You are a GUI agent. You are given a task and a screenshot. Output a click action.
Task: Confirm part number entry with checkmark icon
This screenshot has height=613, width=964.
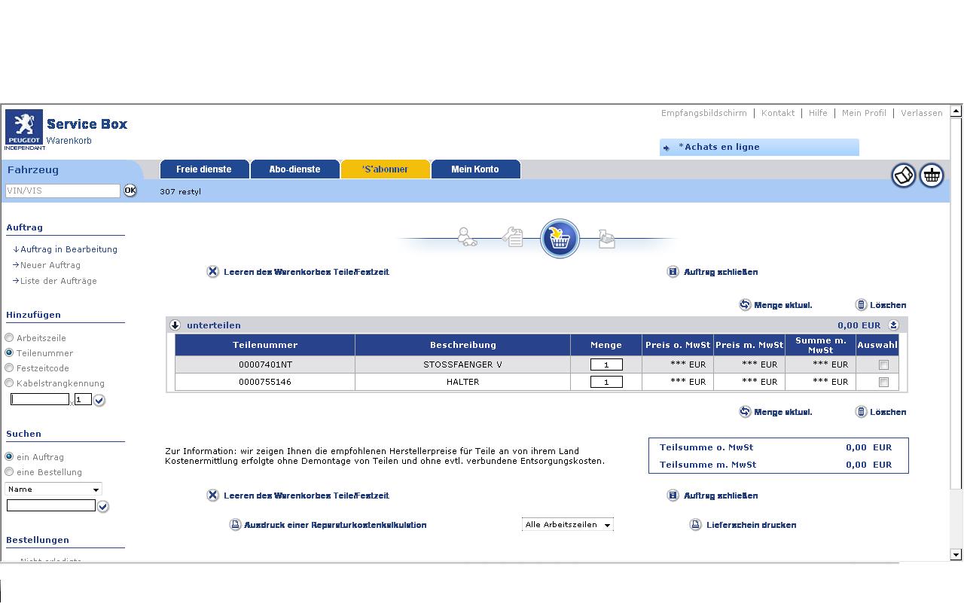(99, 401)
